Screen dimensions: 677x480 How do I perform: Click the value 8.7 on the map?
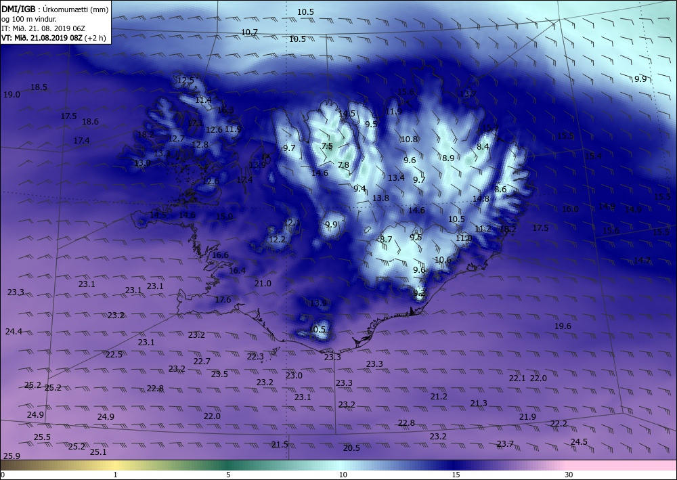tap(386, 240)
